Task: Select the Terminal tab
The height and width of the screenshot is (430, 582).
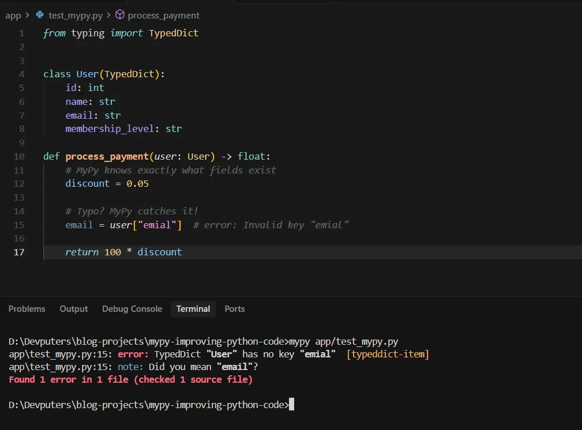Action: pyautogui.click(x=193, y=309)
